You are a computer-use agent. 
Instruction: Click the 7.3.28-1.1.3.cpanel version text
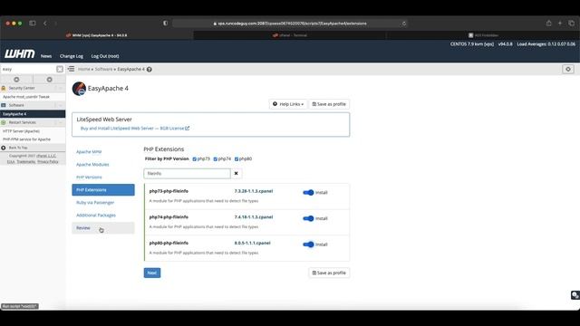pyautogui.click(x=254, y=191)
